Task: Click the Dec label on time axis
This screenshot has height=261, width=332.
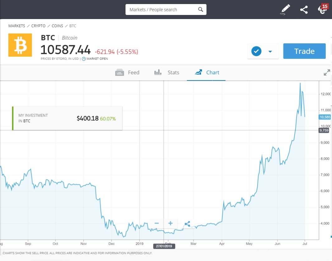Action: coord(111,244)
